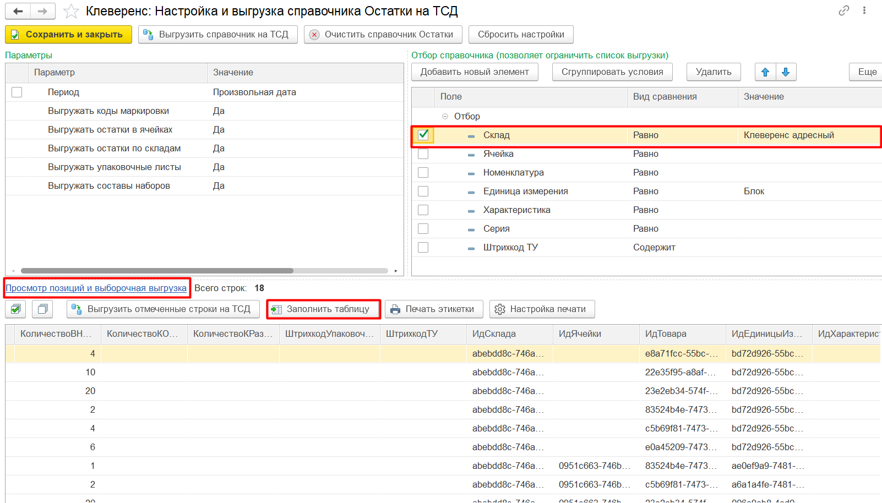This screenshot has width=882, height=503.
Task: Toggle the Период parameter checkbox
Action: tap(17, 92)
